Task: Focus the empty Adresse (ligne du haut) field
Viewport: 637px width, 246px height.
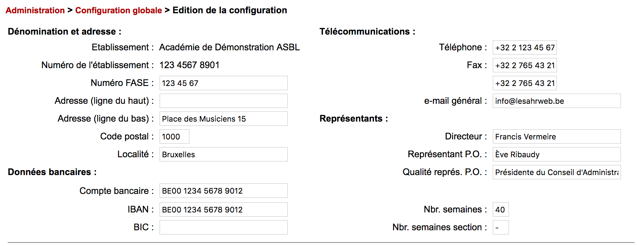Action: [223, 101]
